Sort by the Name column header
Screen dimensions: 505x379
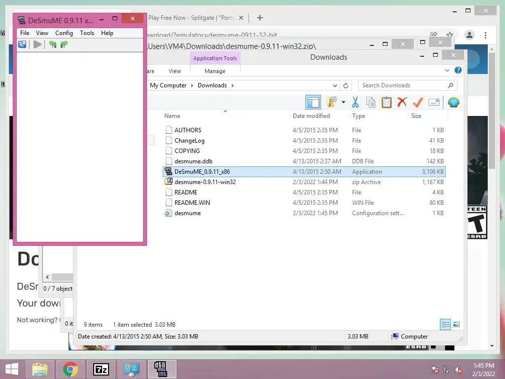pyautogui.click(x=172, y=115)
